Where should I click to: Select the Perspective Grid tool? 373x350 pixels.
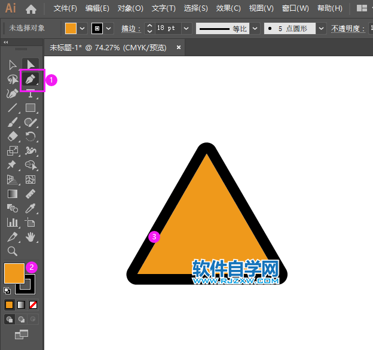click(12, 179)
